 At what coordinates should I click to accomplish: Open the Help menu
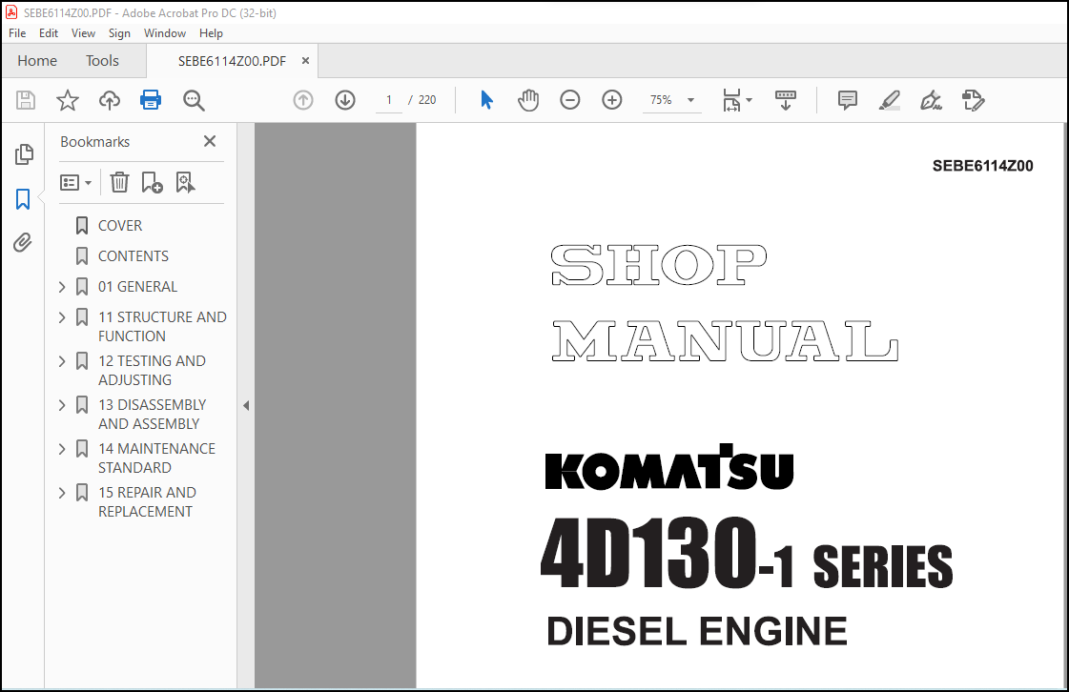(211, 32)
